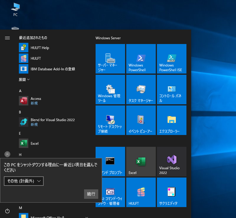
Task: Click the user account icon
Action: pyautogui.click(x=7, y=154)
